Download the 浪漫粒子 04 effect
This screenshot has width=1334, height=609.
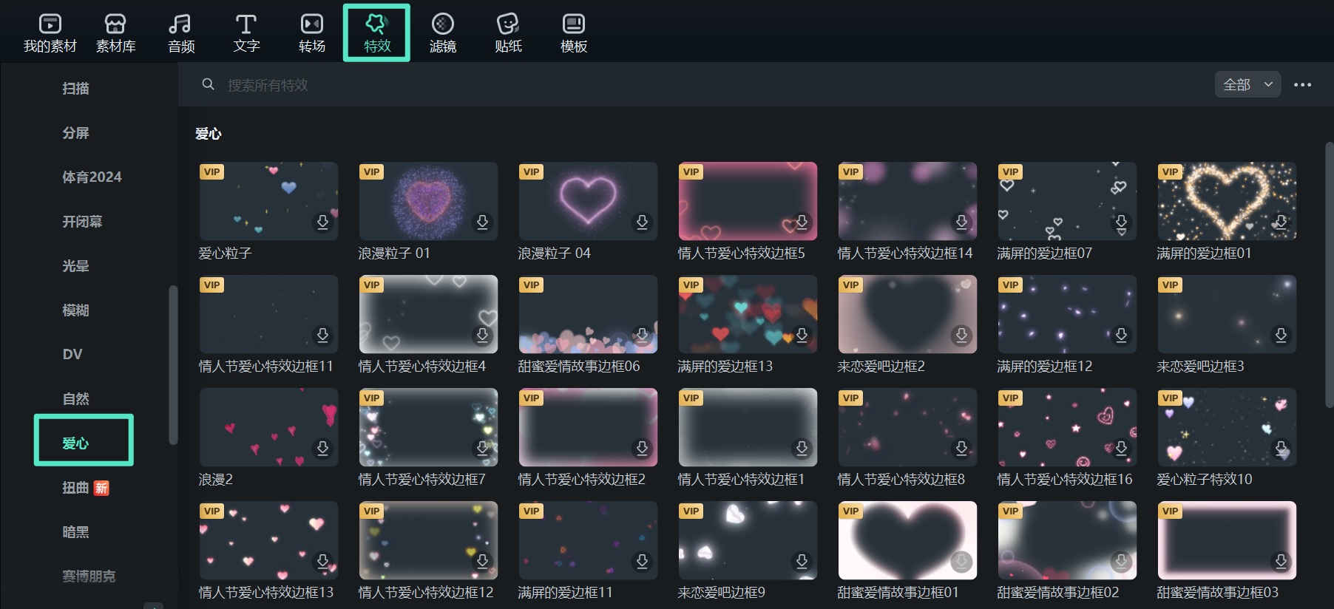click(x=642, y=222)
